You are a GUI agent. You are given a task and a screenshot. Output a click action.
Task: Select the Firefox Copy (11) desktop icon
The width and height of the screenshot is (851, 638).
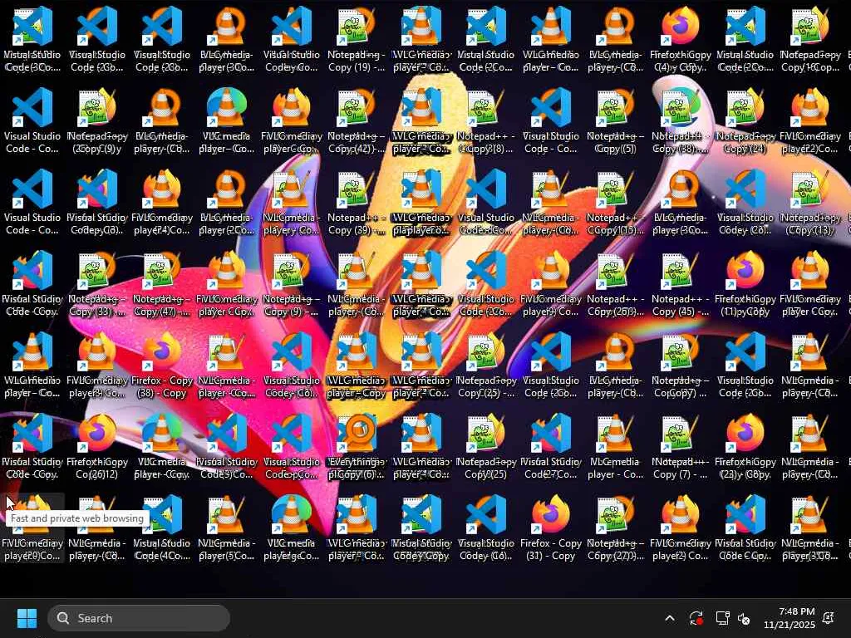pos(745,285)
